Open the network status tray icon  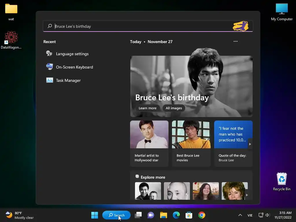261,215
